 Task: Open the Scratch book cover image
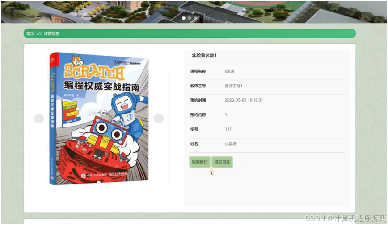click(99, 119)
